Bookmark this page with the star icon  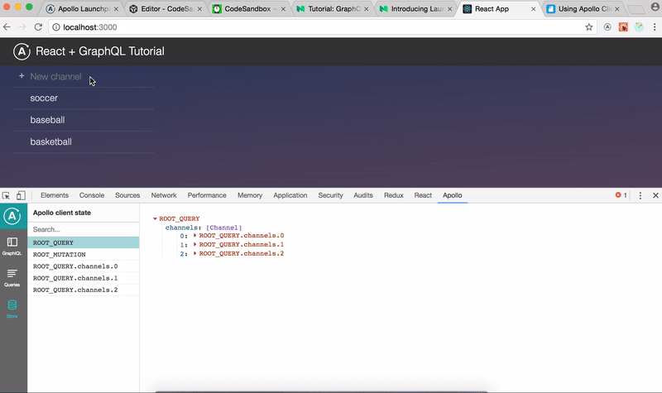pyautogui.click(x=589, y=27)
